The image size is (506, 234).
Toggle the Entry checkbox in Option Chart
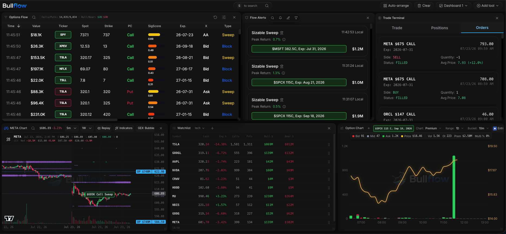pyautogui.click(x=495, y=128)
